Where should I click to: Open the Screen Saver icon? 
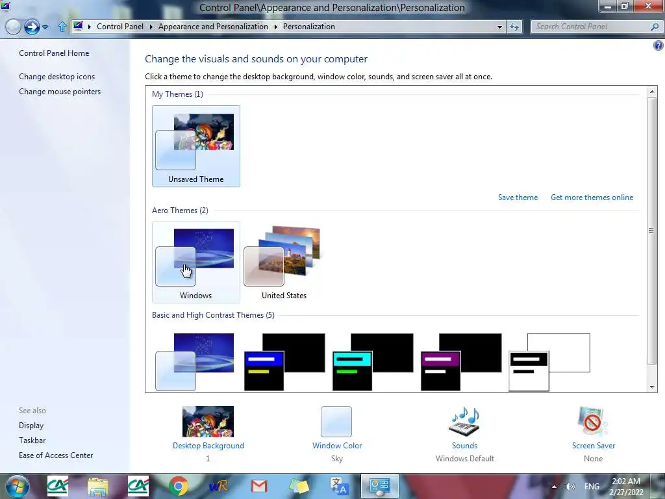[x=593, y=421]
